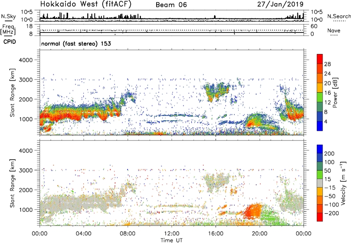Click the '-200' velocity colorbar value
This screenshot has height=243, width=351.
pos(332,213)
